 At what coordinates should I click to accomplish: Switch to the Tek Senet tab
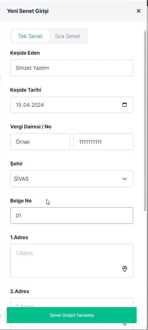click(x=30, y=36)
